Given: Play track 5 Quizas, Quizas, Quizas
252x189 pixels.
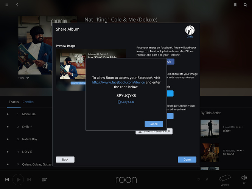Looking at the screenshot, I should (x=8, y=164).
